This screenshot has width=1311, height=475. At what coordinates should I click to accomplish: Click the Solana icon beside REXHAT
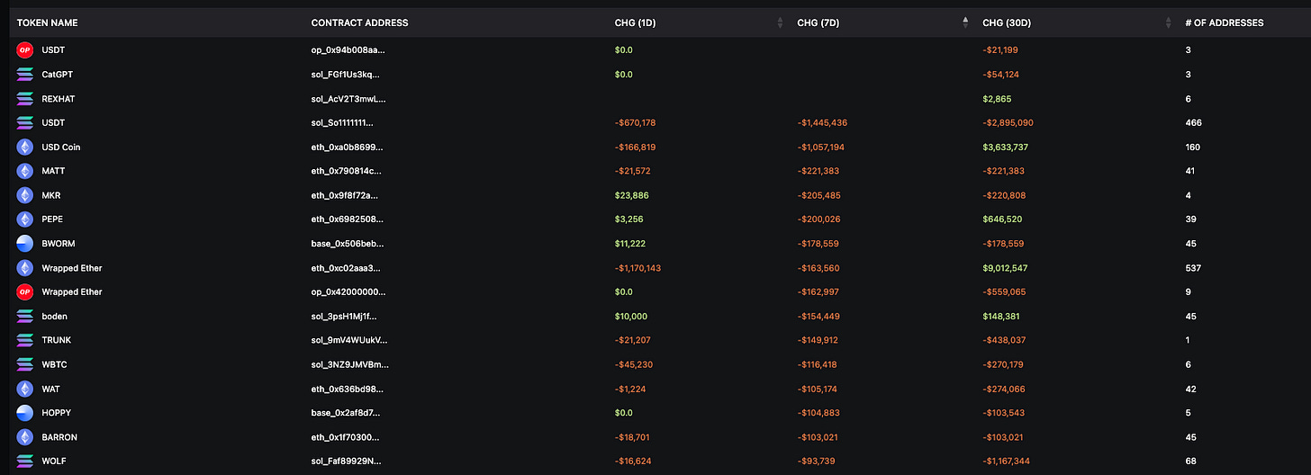(24, 99)
